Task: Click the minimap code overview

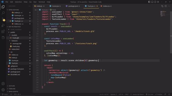Action: pos(164,14)
